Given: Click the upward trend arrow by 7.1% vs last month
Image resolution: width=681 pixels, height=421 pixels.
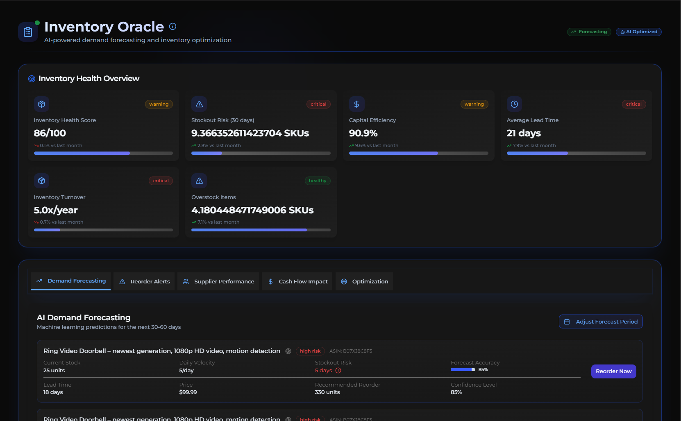Looking at the screenshot, I should (x=193, y=222).
